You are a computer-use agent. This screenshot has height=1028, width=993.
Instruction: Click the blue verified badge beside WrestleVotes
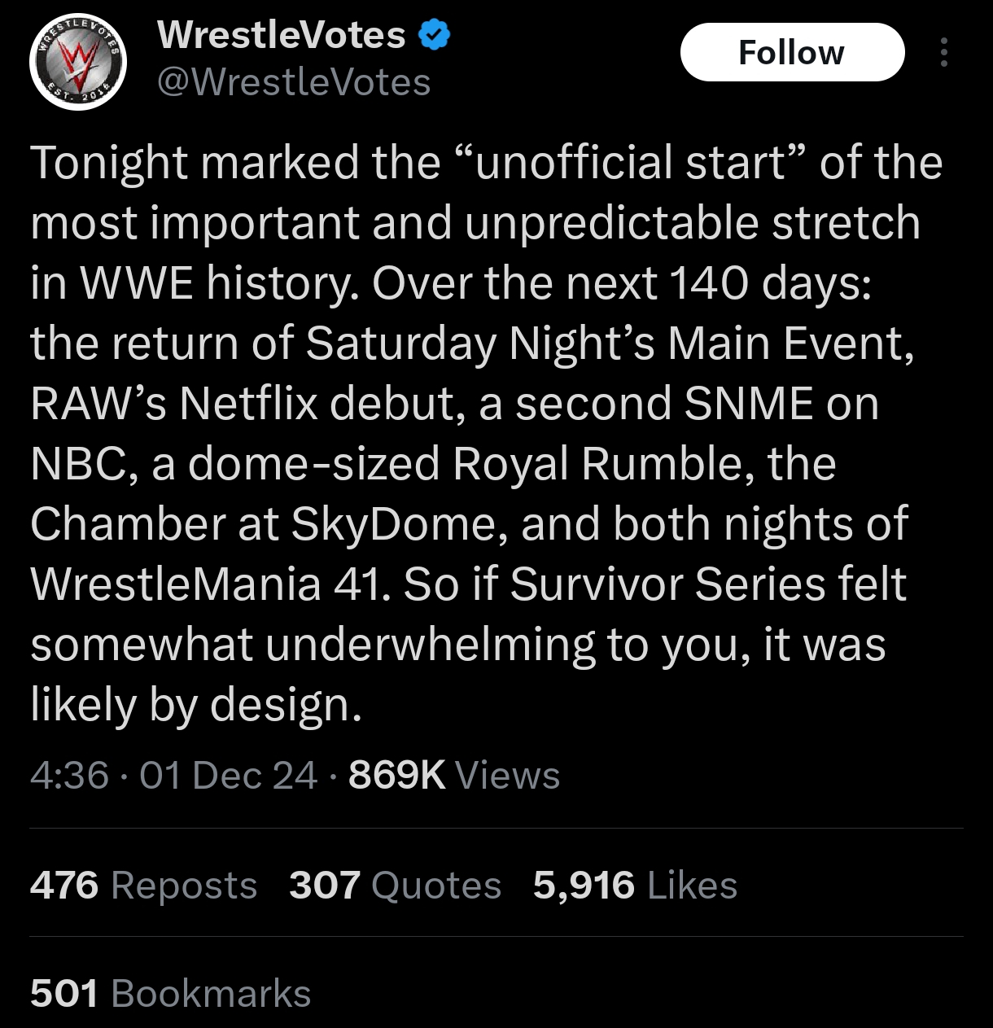pyautogui.click(x=435, y=35)
